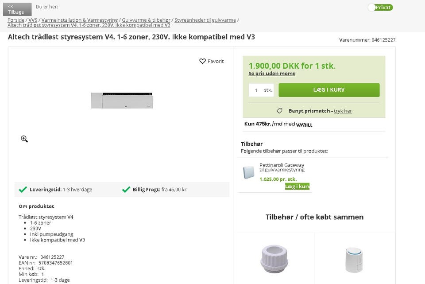
Task: Click Se pris uden moms link
Action: click(272, 74)
